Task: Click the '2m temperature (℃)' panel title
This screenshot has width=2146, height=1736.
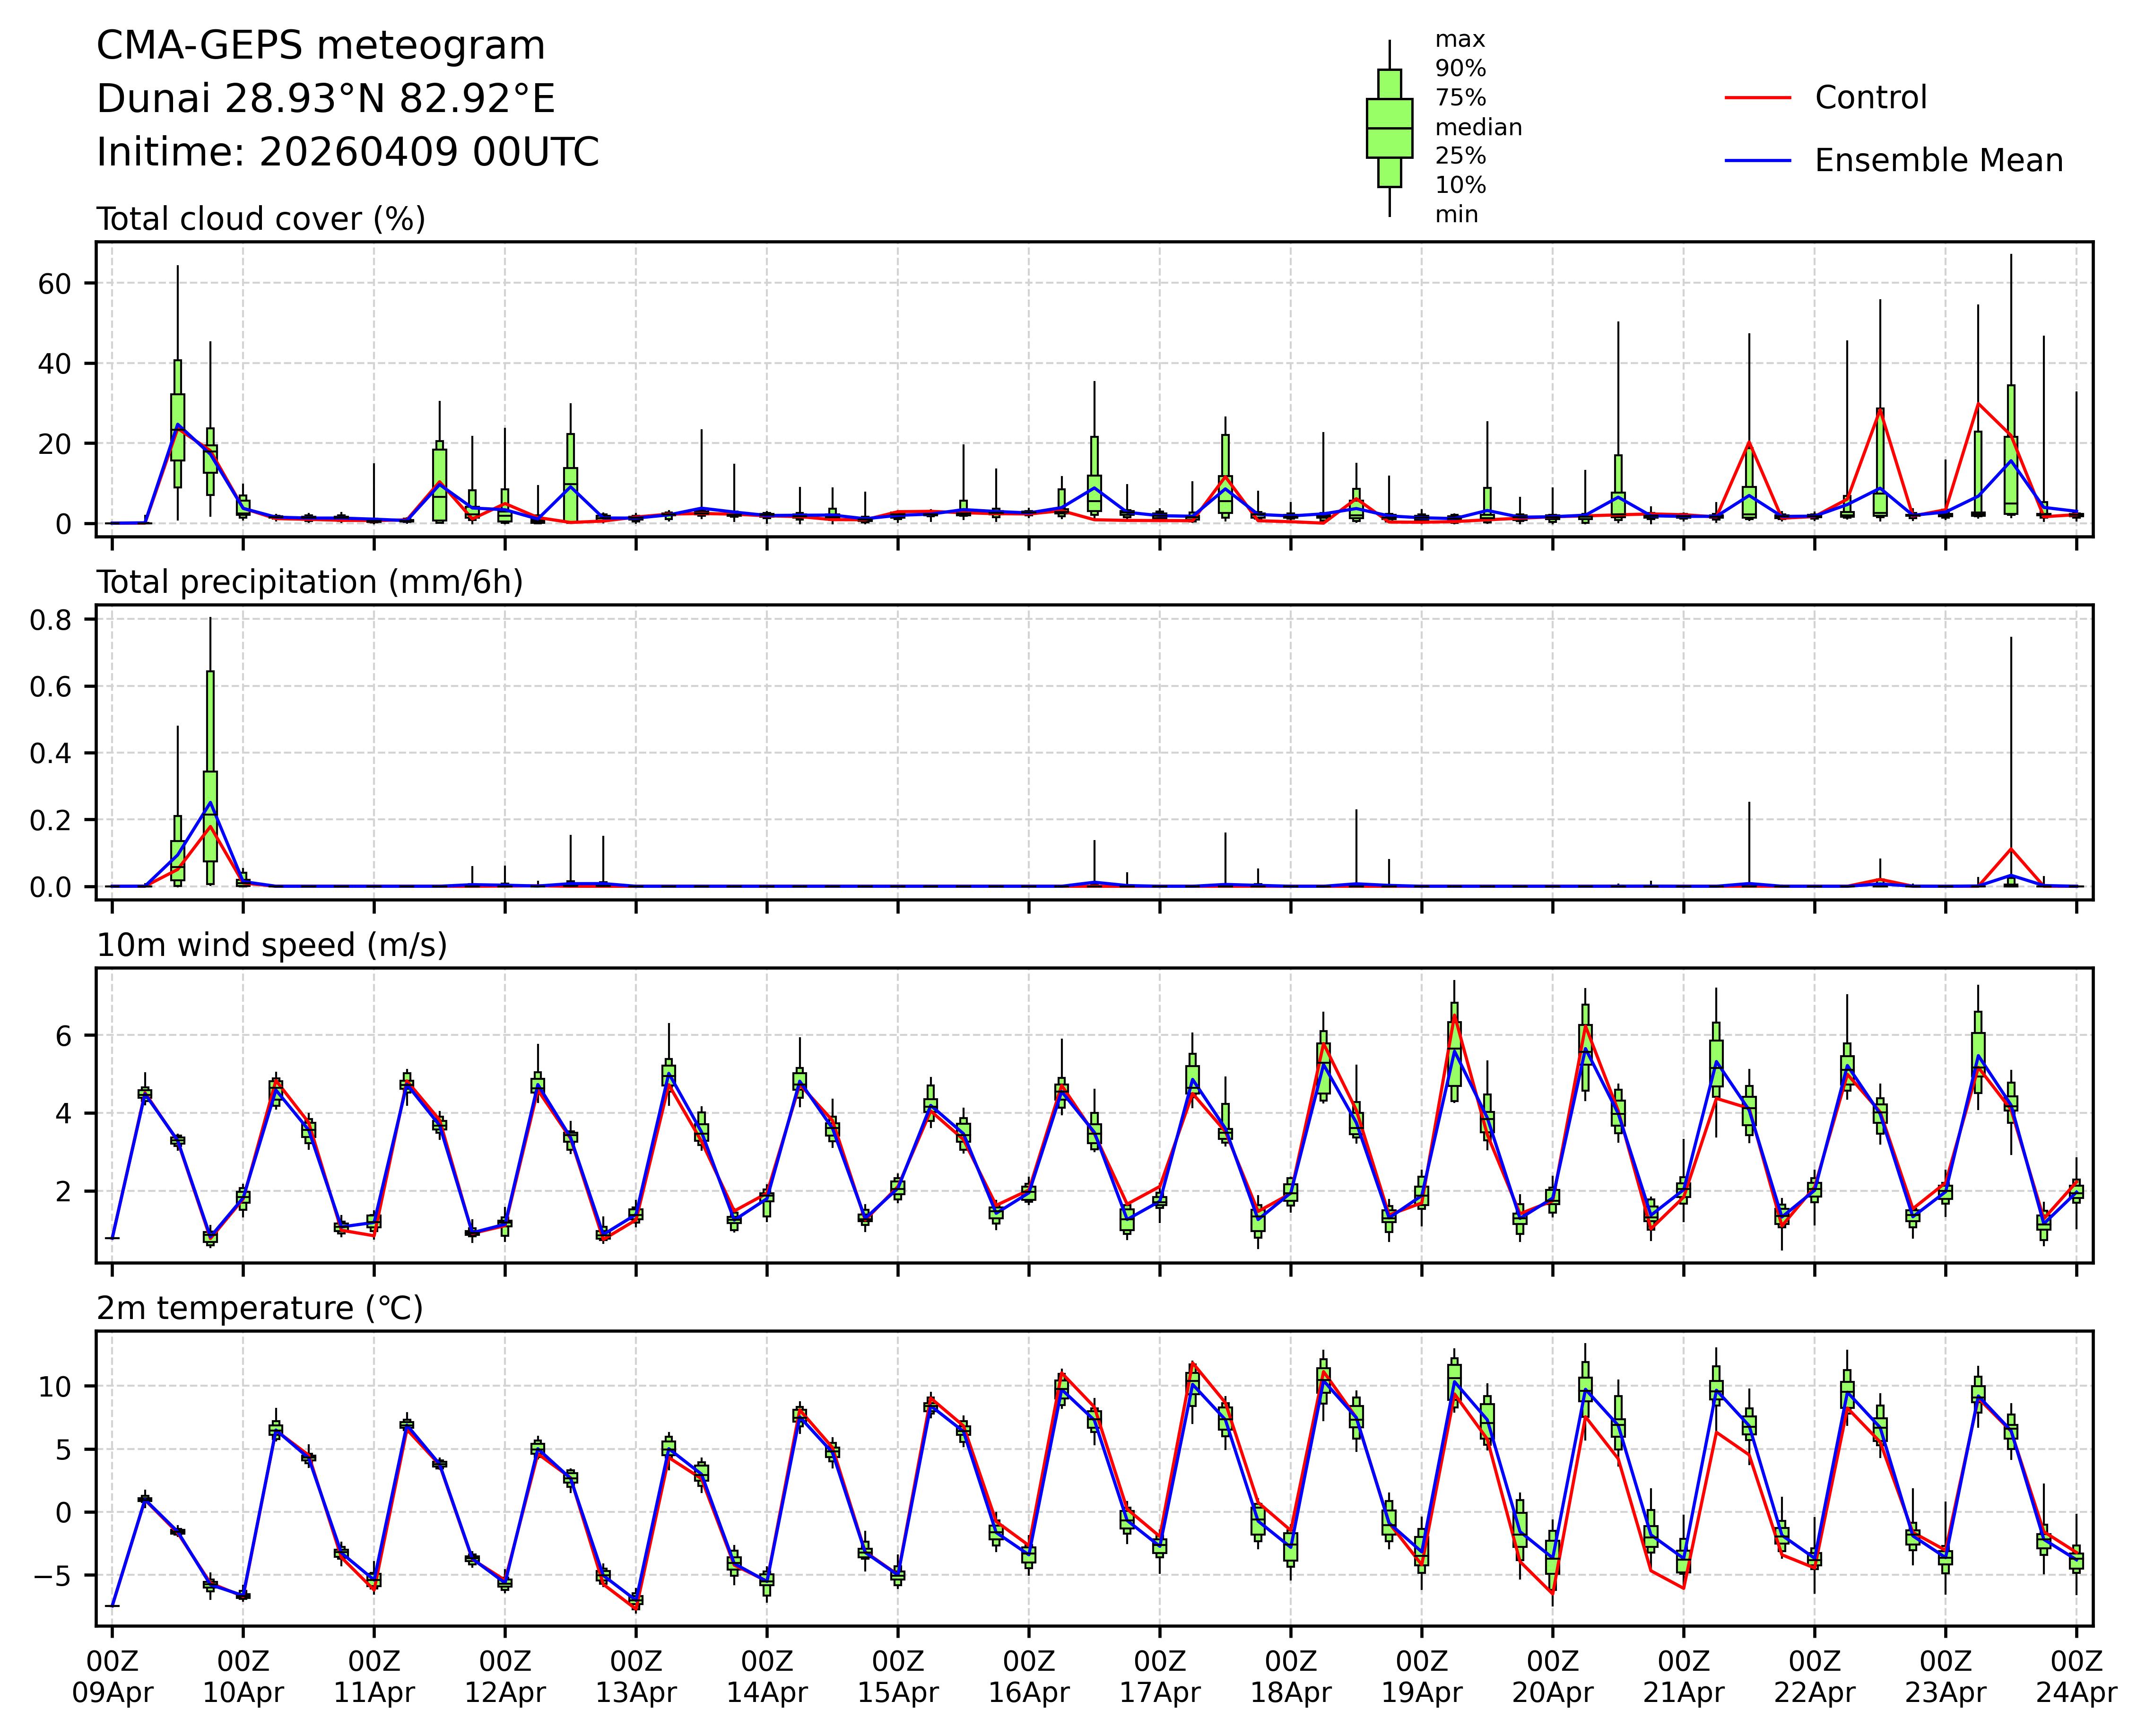Action: click(259, 1308)
